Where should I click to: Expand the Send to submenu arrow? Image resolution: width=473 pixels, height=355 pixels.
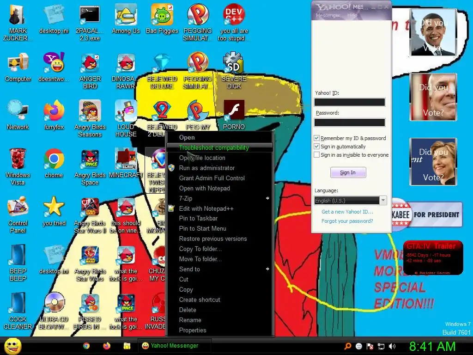pyautogui.click(x=267, y=269)
